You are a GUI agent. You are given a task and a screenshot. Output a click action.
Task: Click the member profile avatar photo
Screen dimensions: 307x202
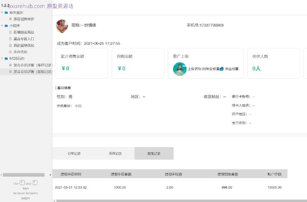pos(62,26)
